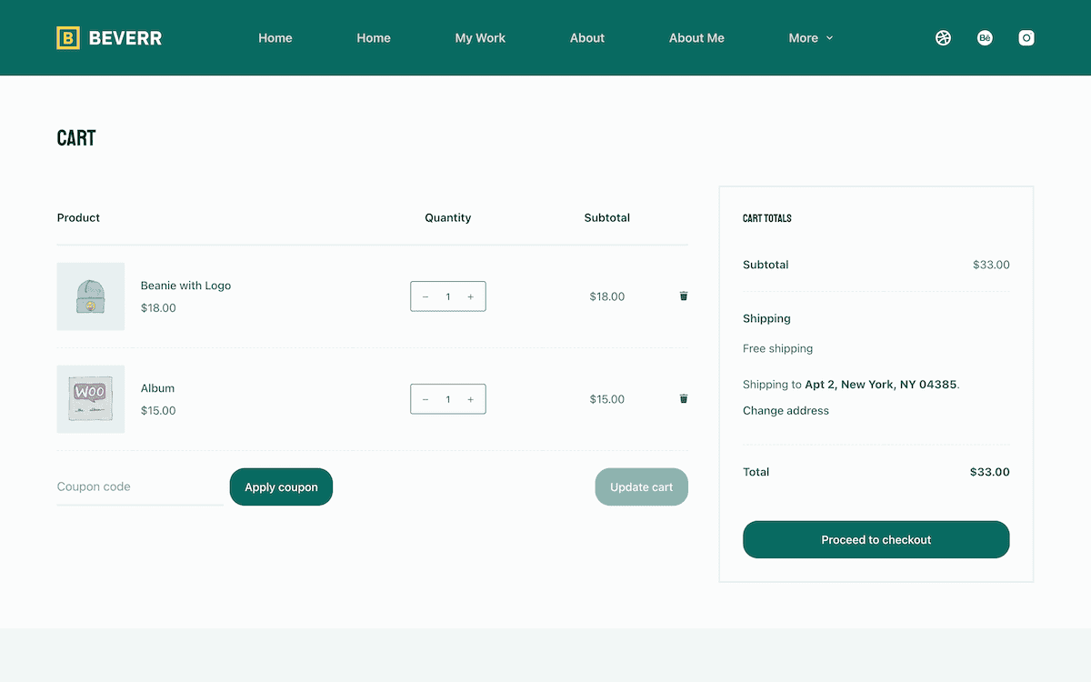Image resolution: width=1091 pixels, height=682 pixels.
Task: Click the Beverr logo in header
Action: click(109, 38)
